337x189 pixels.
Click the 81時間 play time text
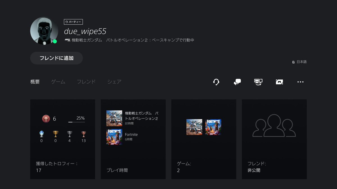[129, 123]
